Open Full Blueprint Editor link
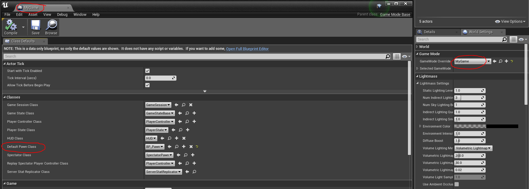 coord(247,49)
